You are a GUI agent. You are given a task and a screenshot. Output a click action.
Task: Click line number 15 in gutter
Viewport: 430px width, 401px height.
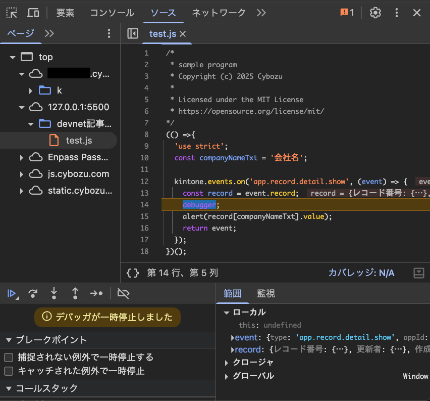tap(144, 216)
